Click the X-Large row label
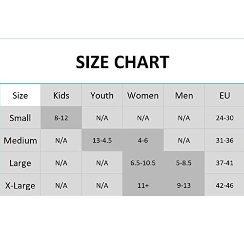This screenshot has width=244, height=244. (20, 185)
